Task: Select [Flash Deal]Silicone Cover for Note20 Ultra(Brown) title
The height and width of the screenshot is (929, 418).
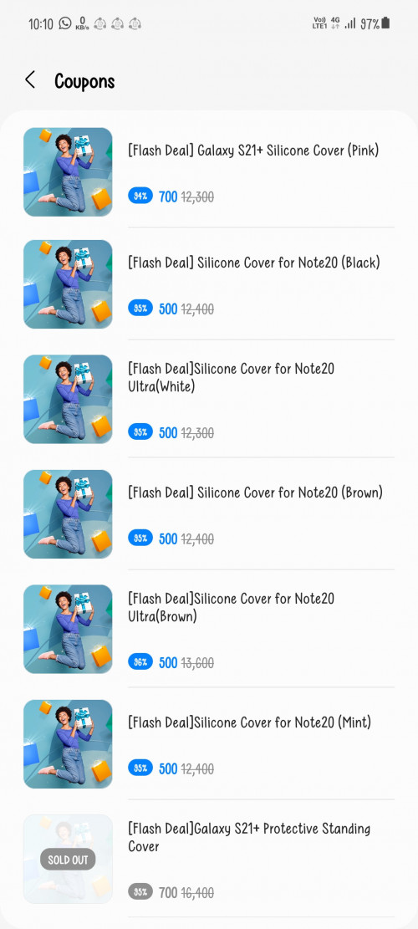Action: (x=231, y=607)
